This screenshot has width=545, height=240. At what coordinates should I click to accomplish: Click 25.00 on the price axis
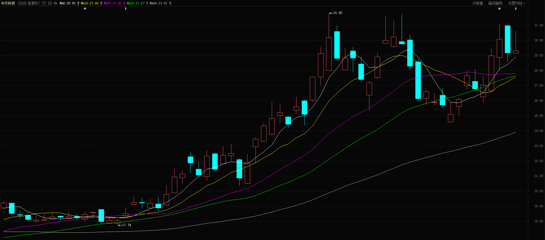[x=539, y=116]
